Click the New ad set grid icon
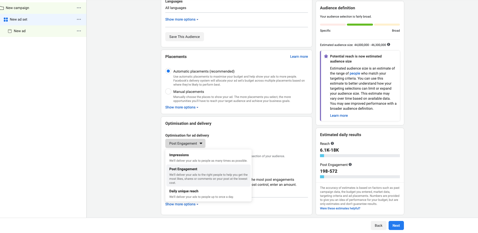 [6, 19]
